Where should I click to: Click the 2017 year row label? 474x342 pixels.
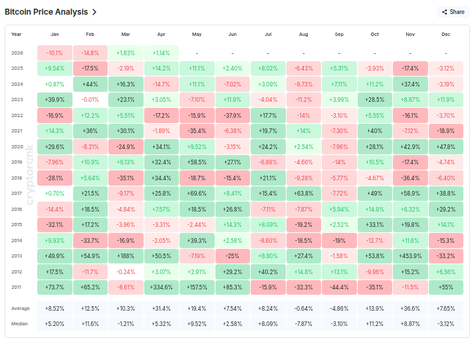(x=17, y=193)
